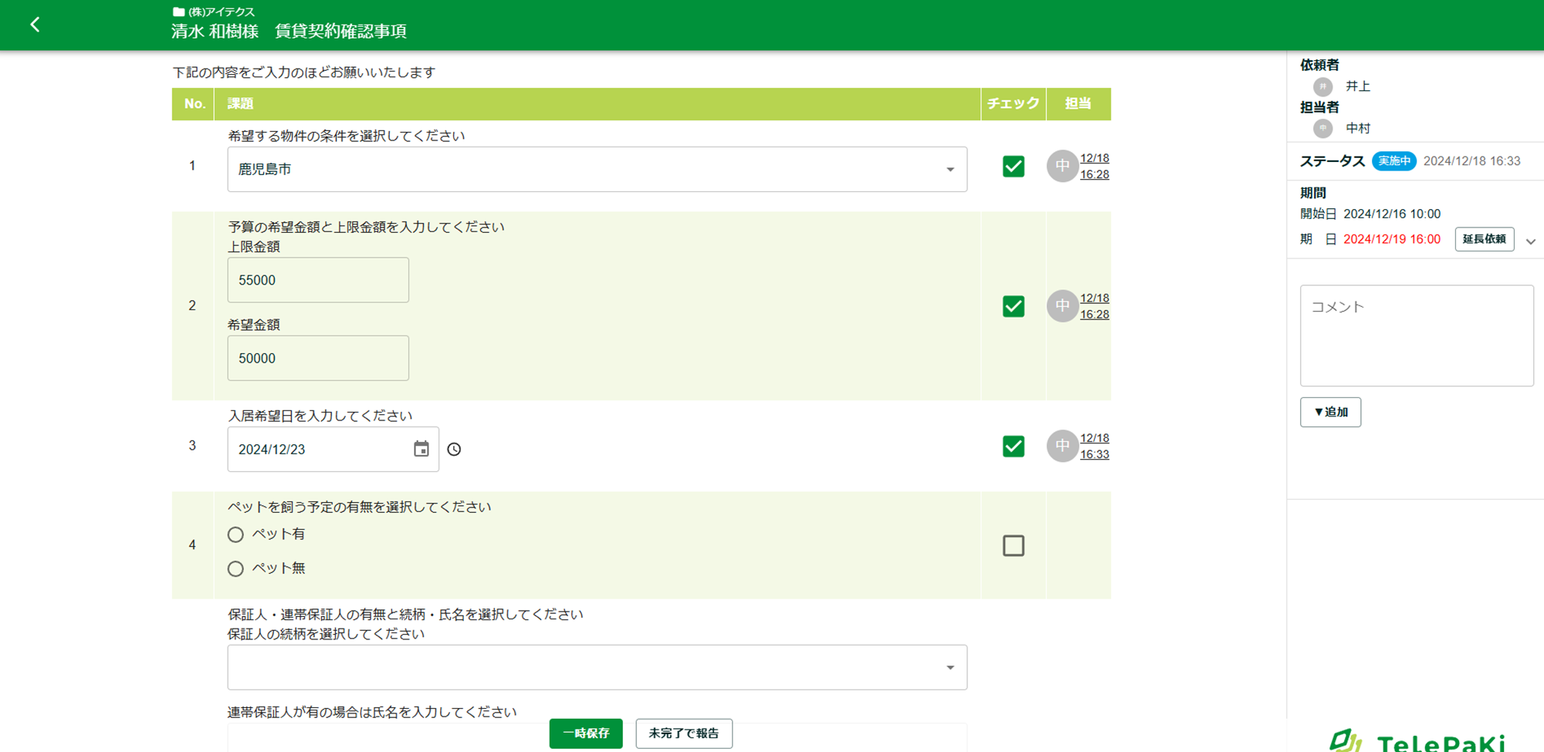Click the assignee avatar in row 1
This screenshot has width=1544, height=752.
pos(1061,167)
